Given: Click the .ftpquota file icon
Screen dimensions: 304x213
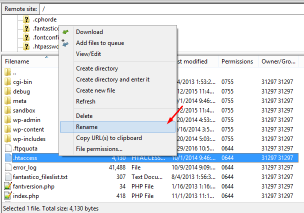Looking at the screenshot, I should pos(8,148).
